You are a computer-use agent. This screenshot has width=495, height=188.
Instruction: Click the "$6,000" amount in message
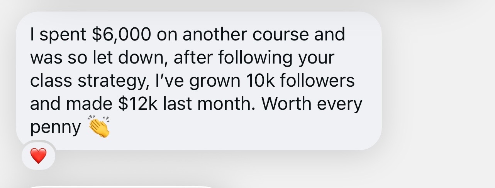pos(121,35)
